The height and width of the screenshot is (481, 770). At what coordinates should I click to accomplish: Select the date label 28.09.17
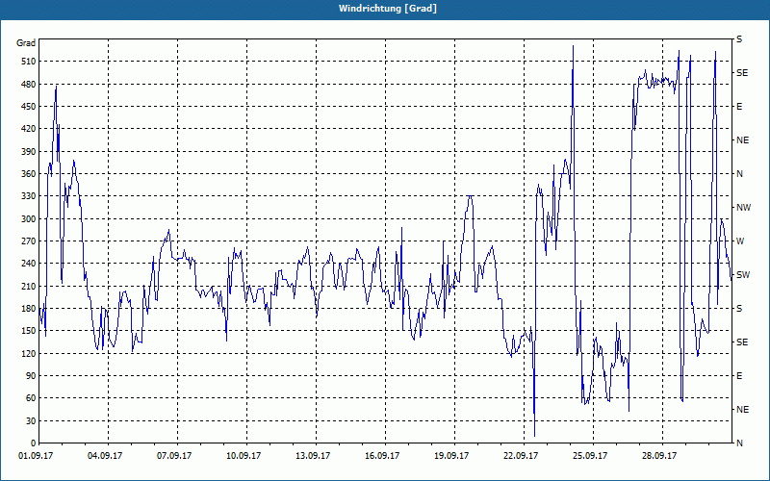tap(658, 456)
